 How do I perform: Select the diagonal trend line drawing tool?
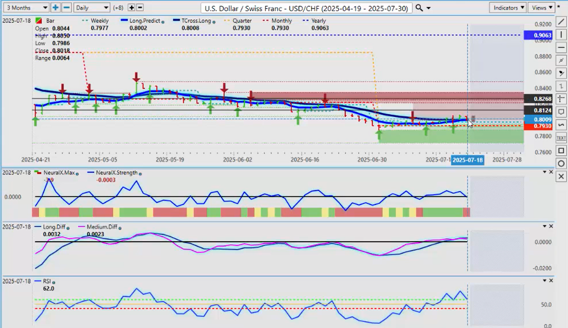561,22
